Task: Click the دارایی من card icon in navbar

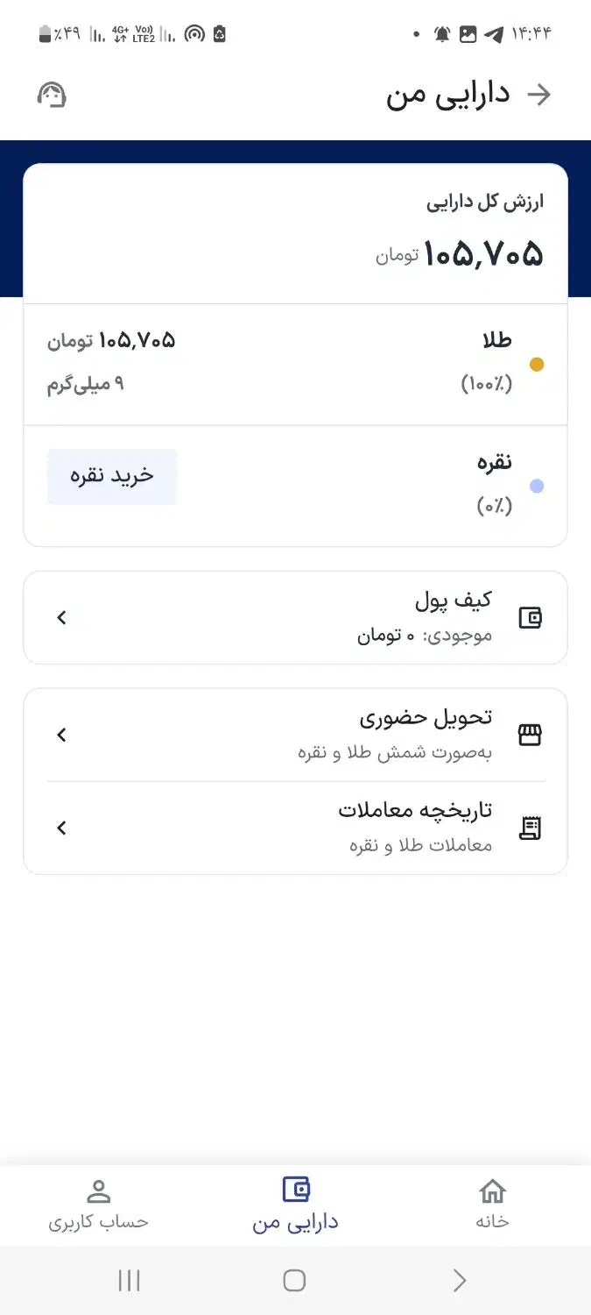Action: tap(295, 1188)
